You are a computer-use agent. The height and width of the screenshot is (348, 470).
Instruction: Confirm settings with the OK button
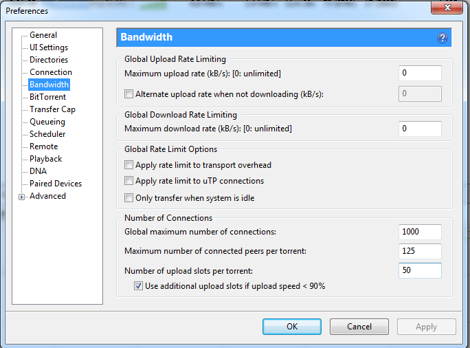(x=292, y=327)
